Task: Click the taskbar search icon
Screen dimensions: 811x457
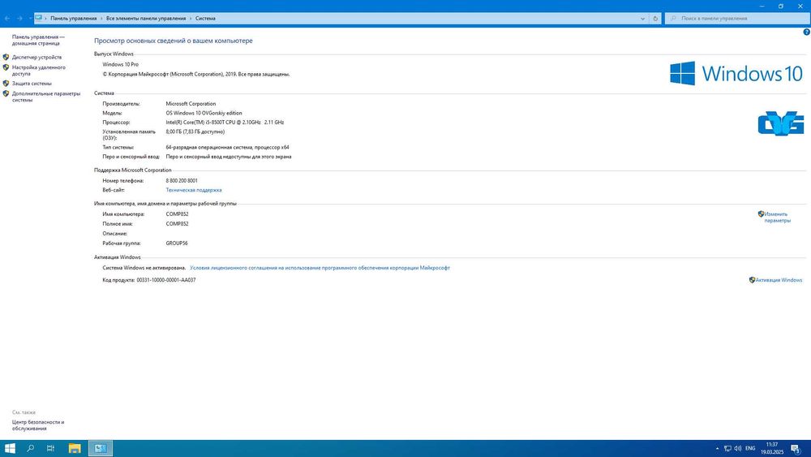Action: coord(31,448)
